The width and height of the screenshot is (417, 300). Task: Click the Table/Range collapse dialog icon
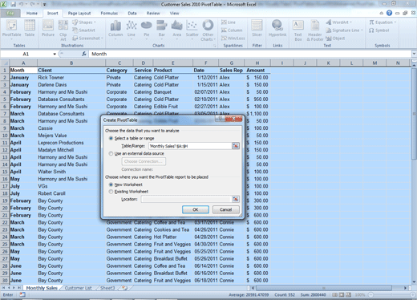tap(236, 146)
